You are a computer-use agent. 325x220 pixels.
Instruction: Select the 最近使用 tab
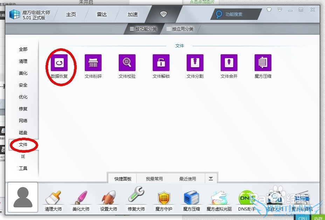click(x=188, y=179)
